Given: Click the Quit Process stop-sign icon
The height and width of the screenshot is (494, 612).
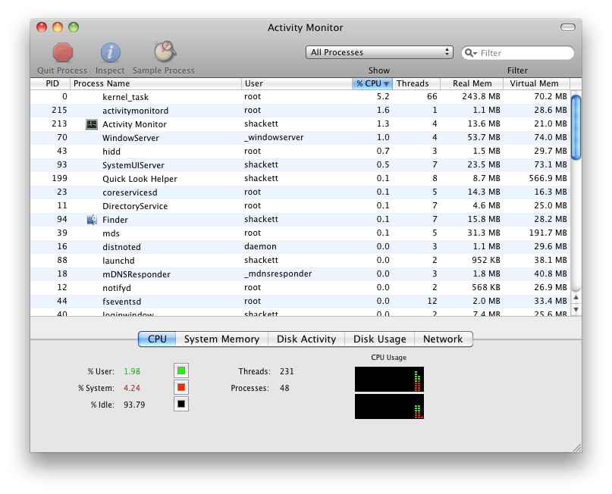Looking at the screenshot, I should pyautogui.click(x=63, y=52).
